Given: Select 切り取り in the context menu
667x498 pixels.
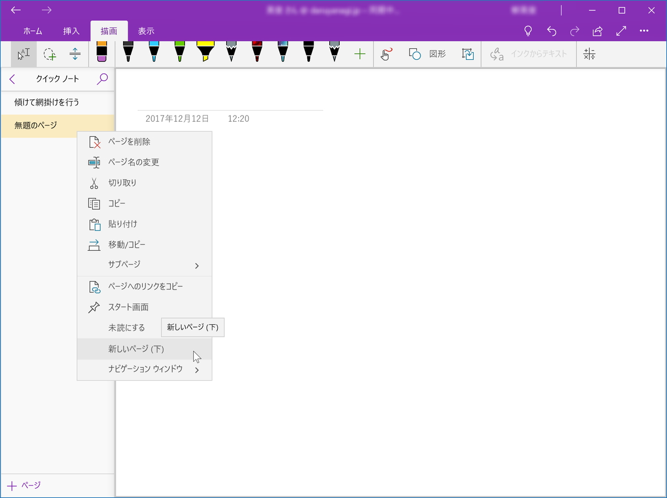Looking at the screenshot, I should pos(144,183).
